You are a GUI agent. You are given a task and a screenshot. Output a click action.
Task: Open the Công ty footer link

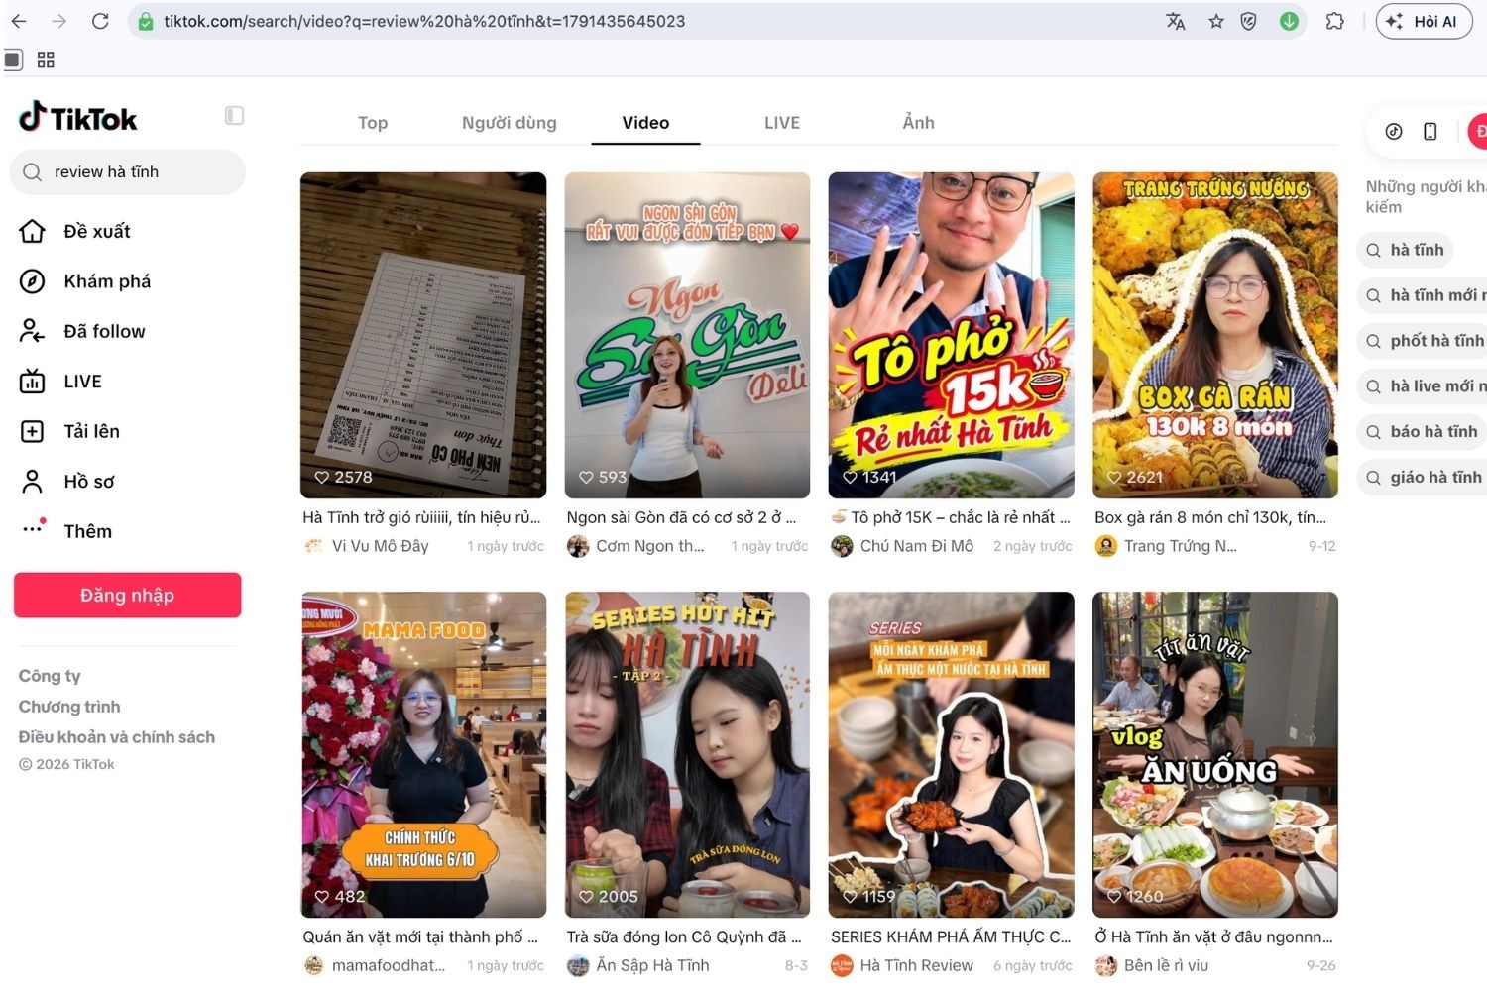pos(50,676)
